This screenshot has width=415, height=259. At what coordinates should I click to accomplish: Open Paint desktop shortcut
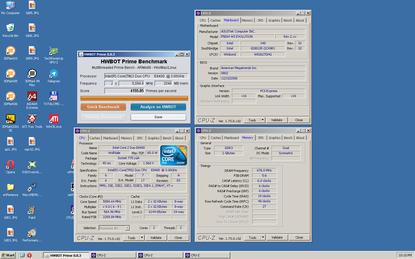coord(32,212)
